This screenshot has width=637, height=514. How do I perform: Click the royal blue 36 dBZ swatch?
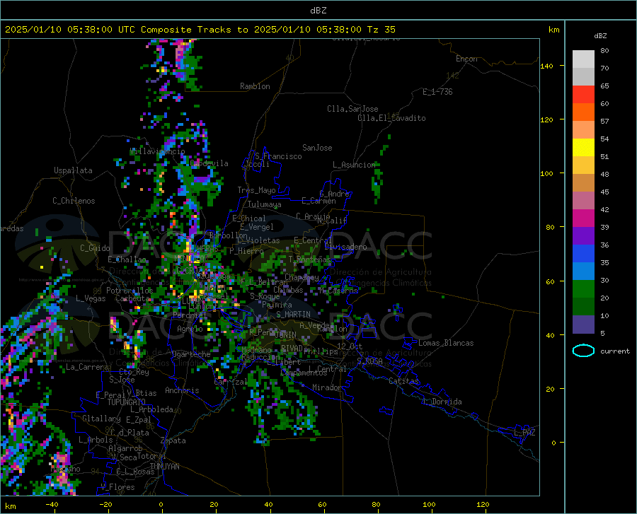(583, 253)
